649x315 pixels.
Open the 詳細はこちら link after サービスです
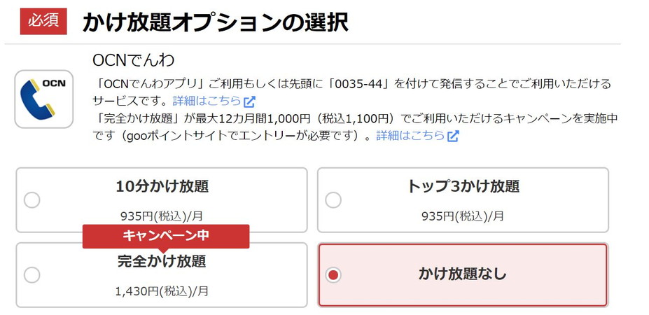[x=207, y=101]
